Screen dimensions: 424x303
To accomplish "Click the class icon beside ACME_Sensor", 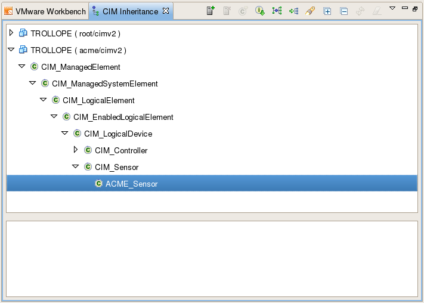I will tap(99, 184).
